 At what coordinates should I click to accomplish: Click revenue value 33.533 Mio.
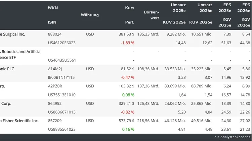pyautogui.click(x=175, y=69)
